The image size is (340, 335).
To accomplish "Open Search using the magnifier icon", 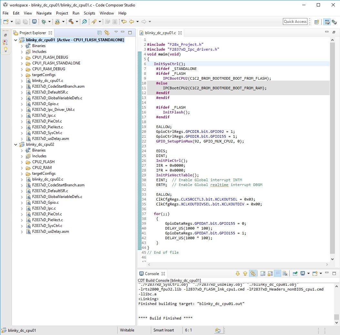I will coord(84,22).
